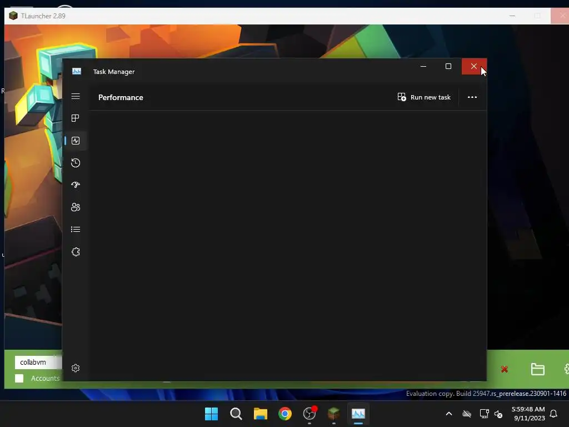Minimize the TLauncher window

click(512, 16)
